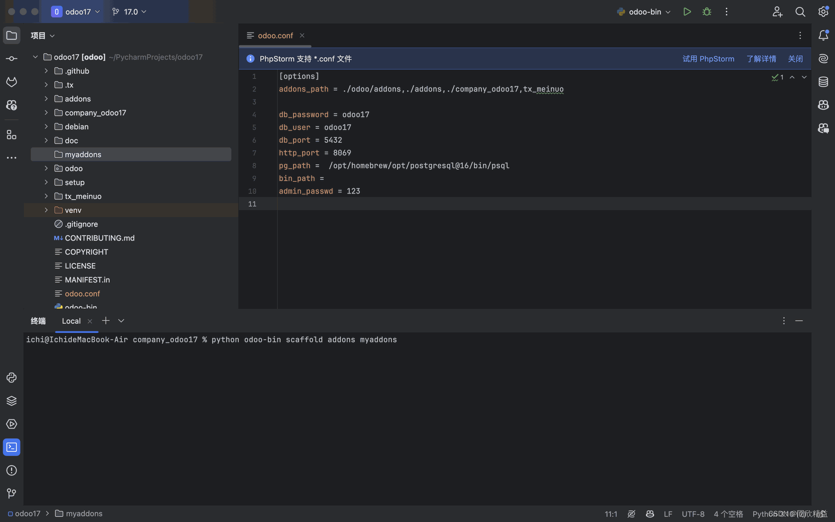
Task: Show the Problems tool window
Action: [x=12, y=470]
